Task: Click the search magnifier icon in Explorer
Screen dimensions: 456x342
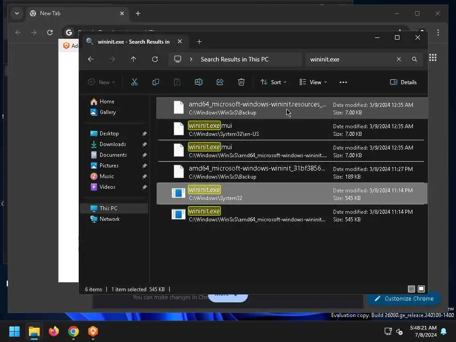Action: (415, 59)
